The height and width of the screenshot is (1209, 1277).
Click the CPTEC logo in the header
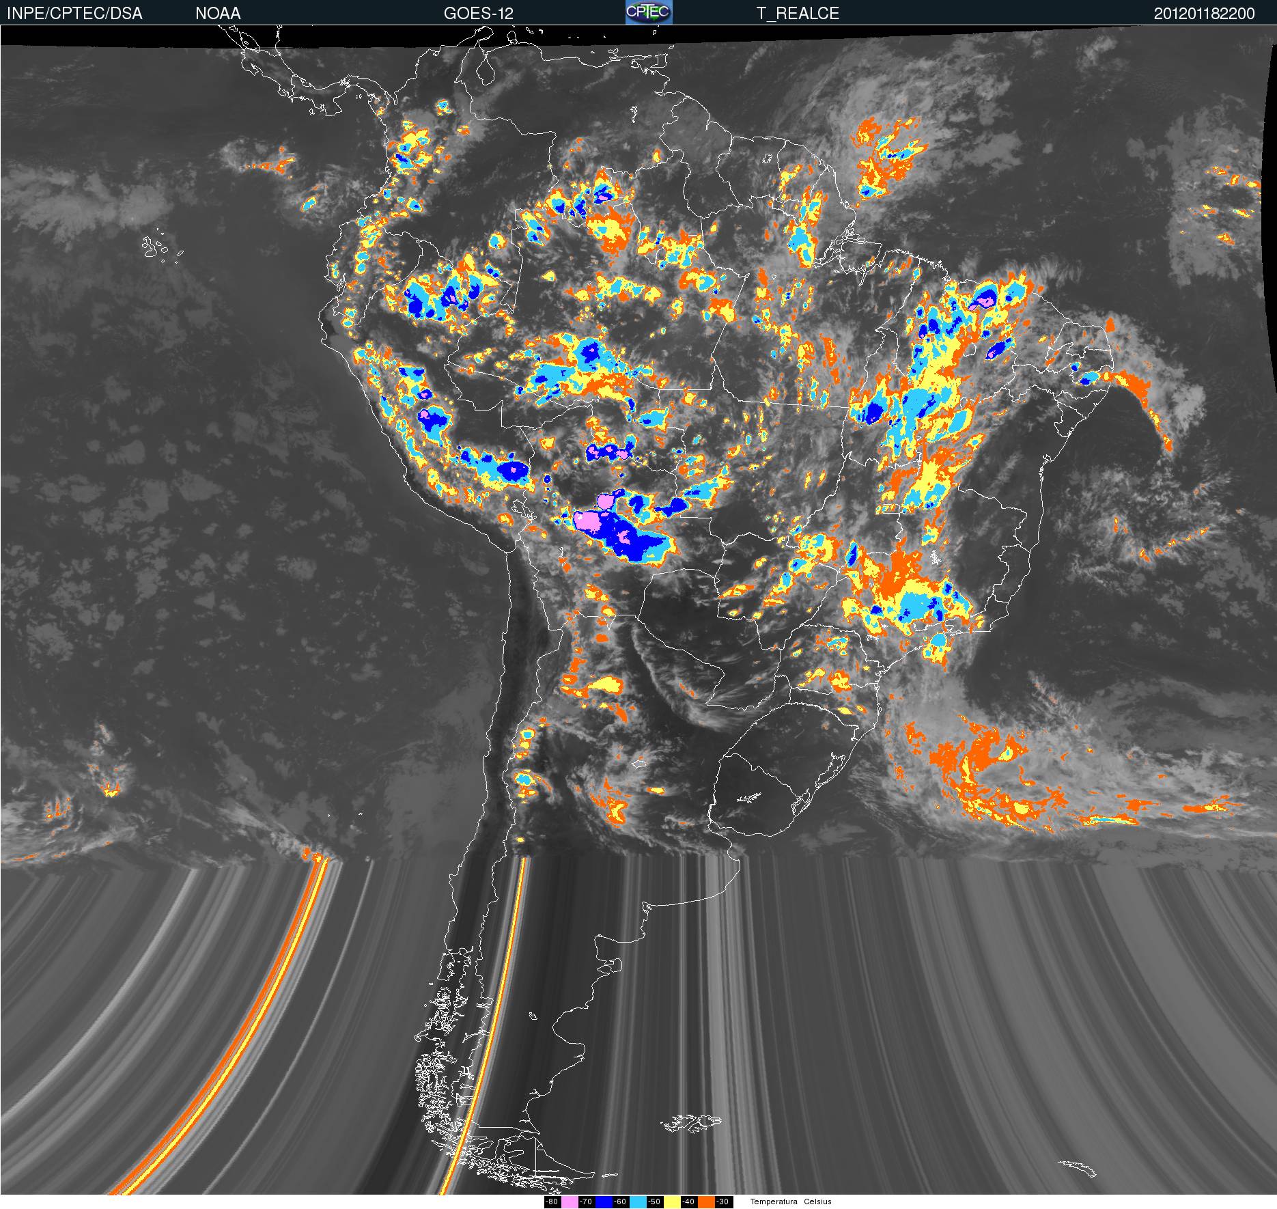click(x=649, y=12)
